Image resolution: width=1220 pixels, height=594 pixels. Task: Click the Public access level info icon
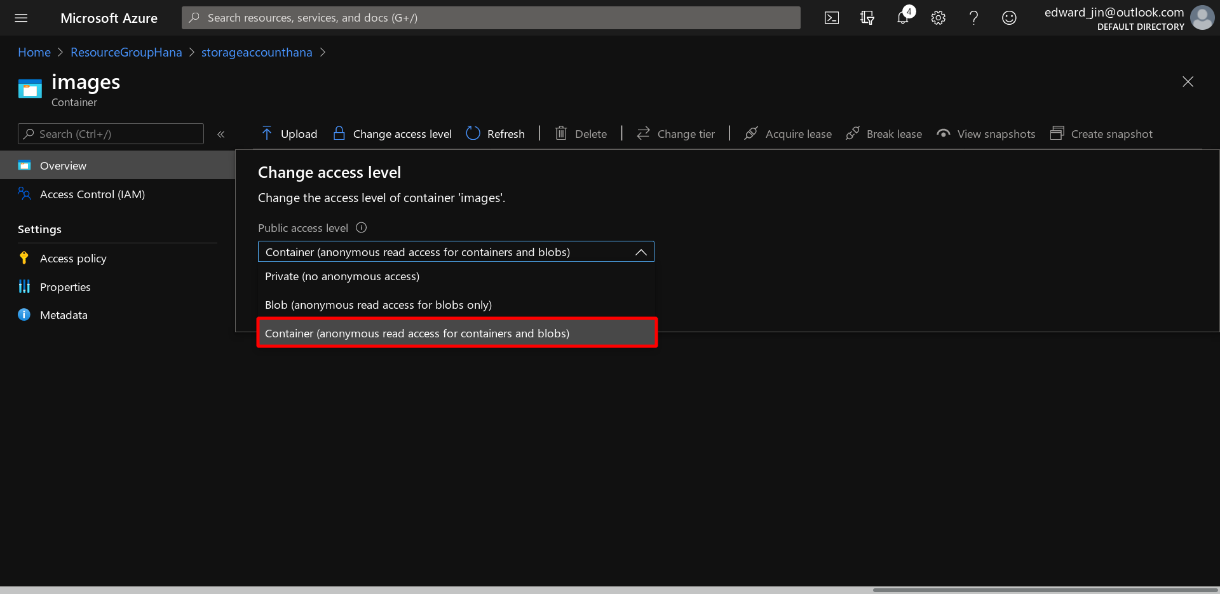[362, 227]
